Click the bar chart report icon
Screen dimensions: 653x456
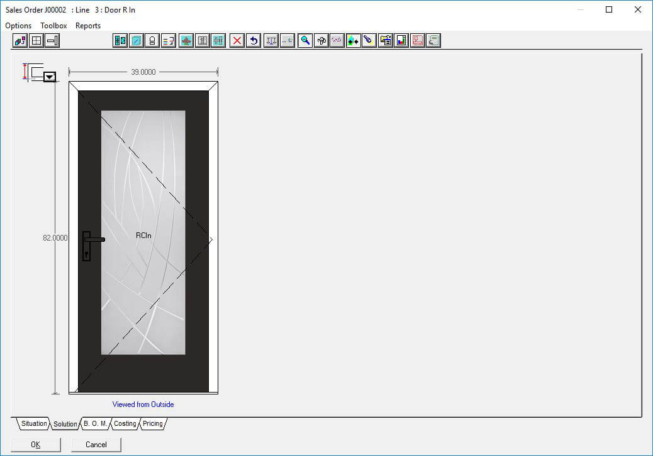401,41
